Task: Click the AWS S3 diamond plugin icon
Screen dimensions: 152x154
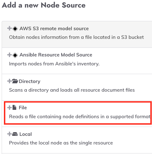Action: (x=15, y=29)
